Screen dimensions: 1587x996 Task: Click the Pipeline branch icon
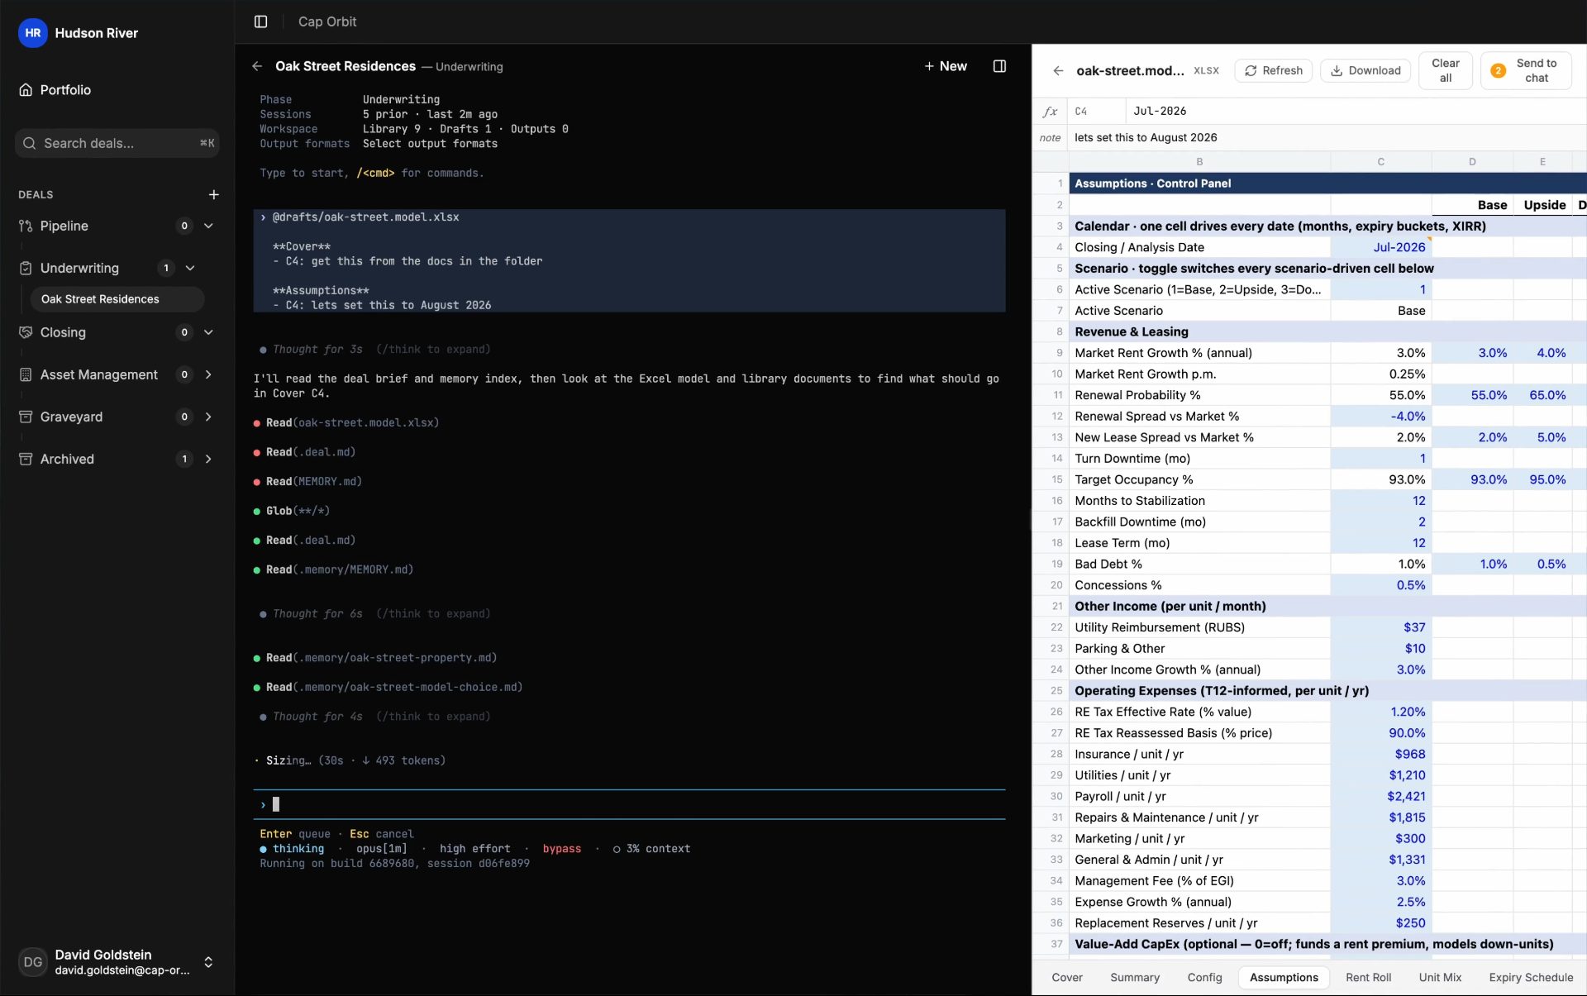click(26, 226)
